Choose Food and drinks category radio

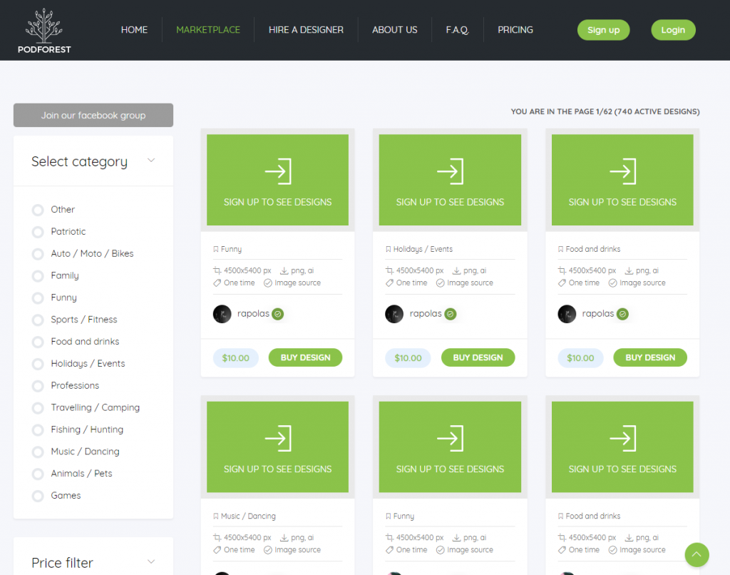click(x=38, y=342)
